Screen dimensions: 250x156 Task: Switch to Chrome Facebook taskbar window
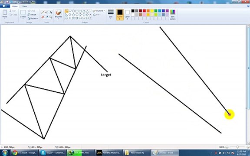pos(24,153)
